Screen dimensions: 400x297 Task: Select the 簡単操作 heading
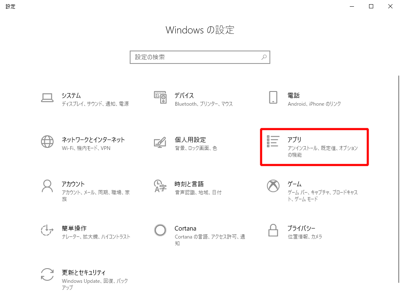(74, 228)
